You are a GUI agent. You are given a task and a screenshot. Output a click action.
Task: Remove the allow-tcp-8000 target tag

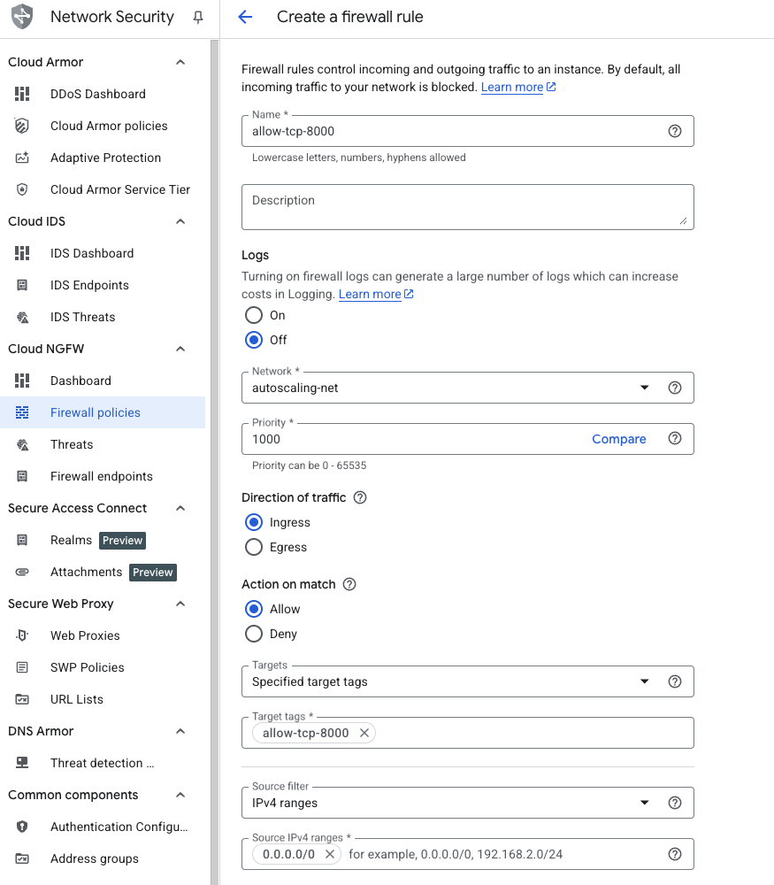[364, 733]
